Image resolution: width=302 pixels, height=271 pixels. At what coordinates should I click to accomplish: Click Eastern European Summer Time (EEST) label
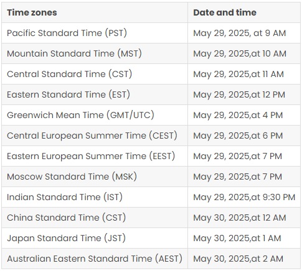[x=91, y=156]
